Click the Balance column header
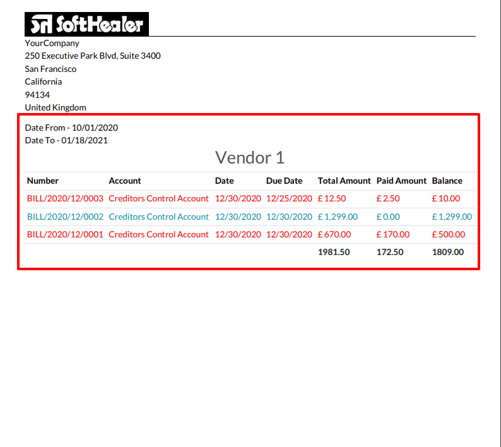501x447 pixels. tap(447, 181)
